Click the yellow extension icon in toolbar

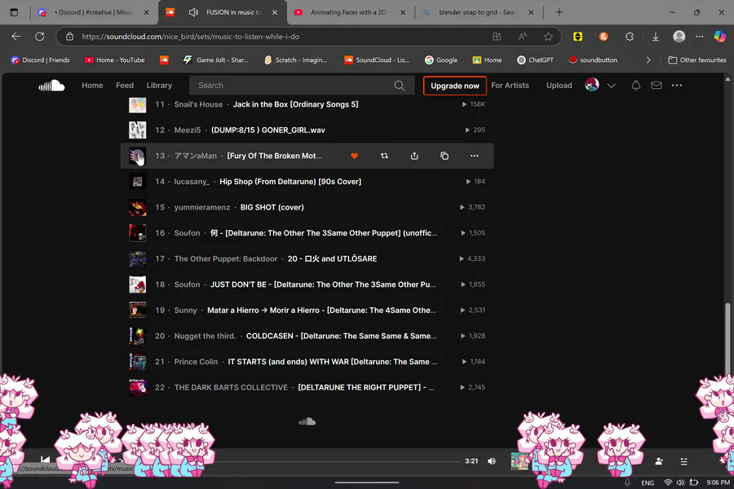[x=577, y=37]
